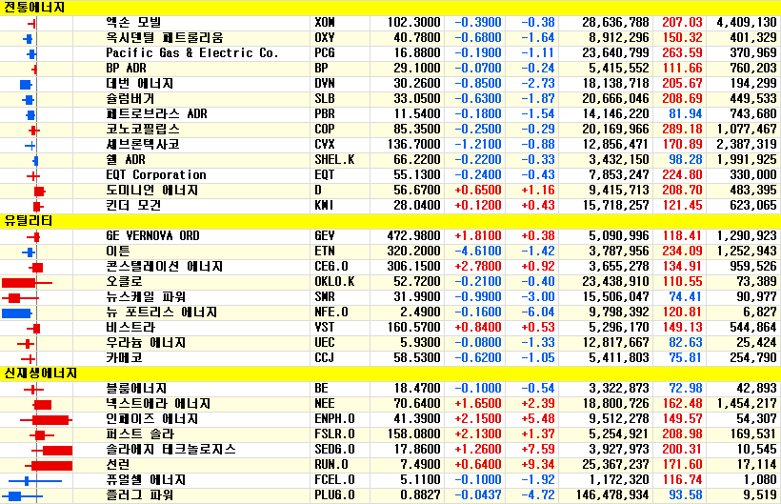
Task: Click the ETN ticker symbol
Action: 324,251
